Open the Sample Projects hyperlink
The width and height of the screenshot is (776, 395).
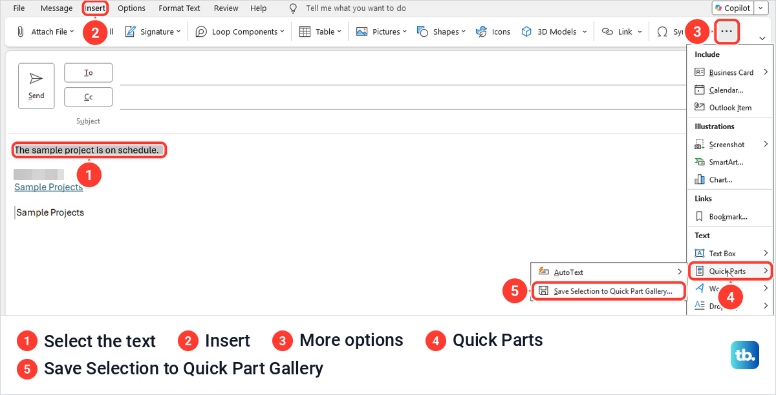[x=48, y=187]
